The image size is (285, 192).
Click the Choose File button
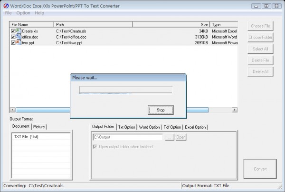260,26
